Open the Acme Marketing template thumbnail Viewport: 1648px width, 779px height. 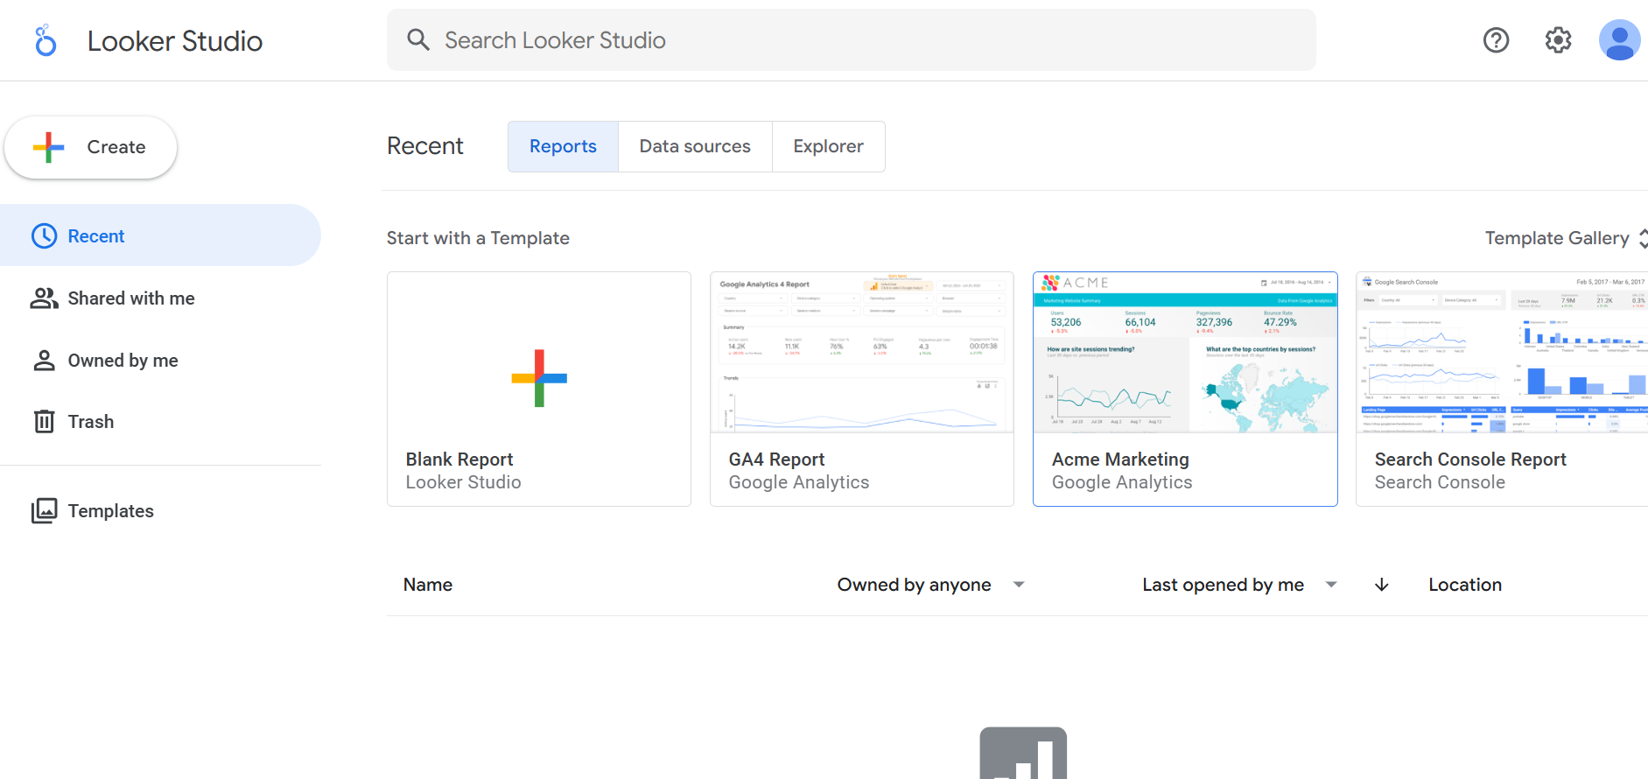[1185, 353]
